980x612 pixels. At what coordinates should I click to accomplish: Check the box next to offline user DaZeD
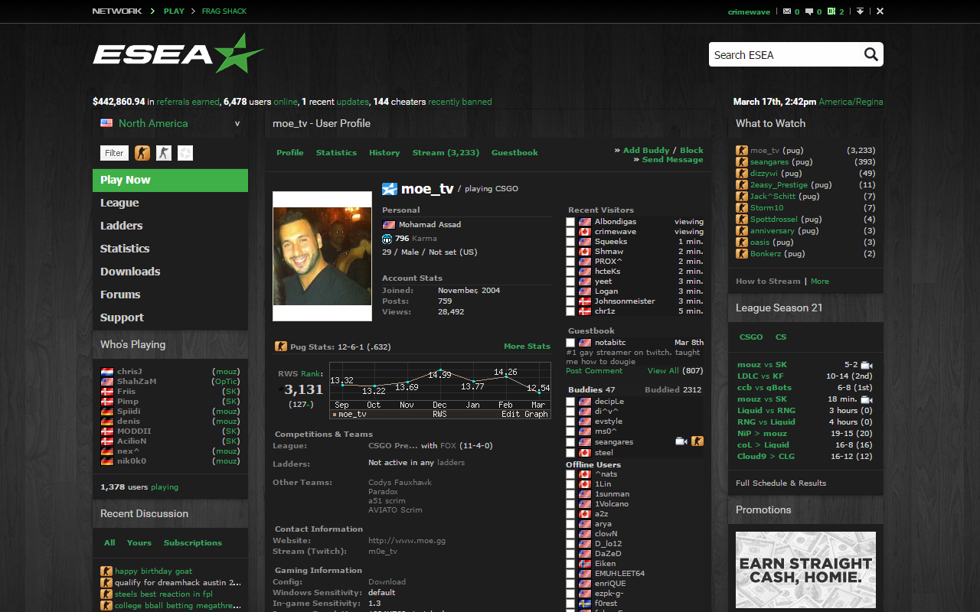tap(570, 554)
